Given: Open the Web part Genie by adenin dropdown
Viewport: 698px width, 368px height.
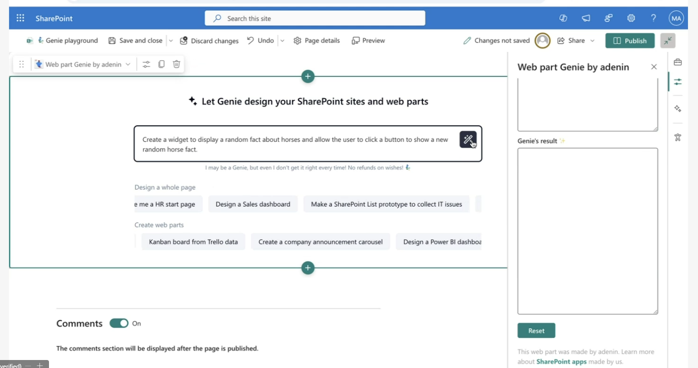Looking at the screenshot, I should click(x=83, y=64).
